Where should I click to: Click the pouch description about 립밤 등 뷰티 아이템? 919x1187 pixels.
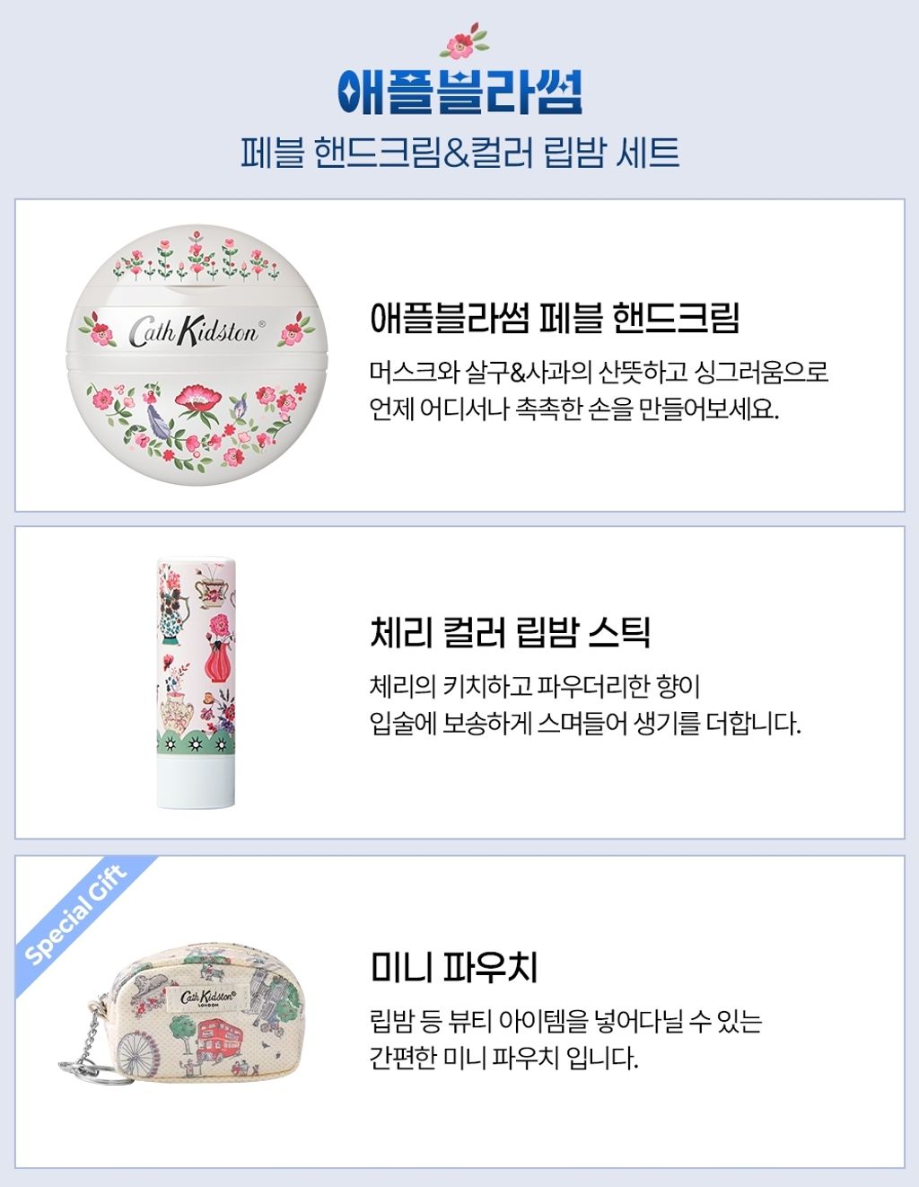[x=565, y=1040]
